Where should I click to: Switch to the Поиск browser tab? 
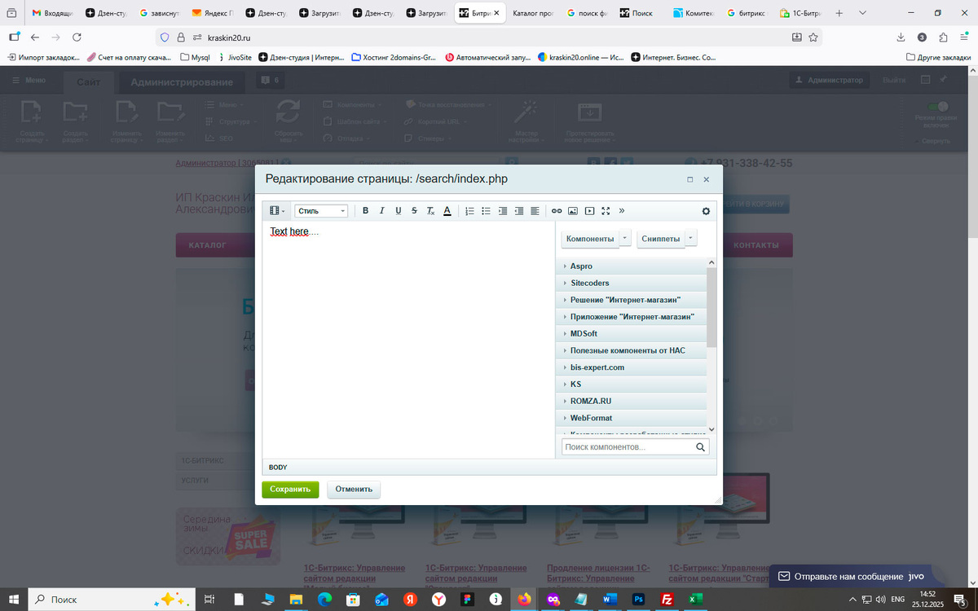(641, 13)
